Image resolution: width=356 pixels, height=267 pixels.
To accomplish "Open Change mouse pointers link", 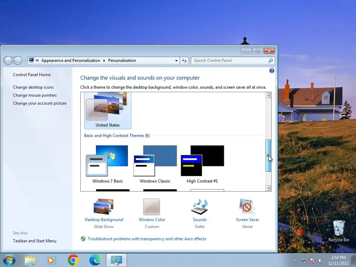I will (35, 95).
